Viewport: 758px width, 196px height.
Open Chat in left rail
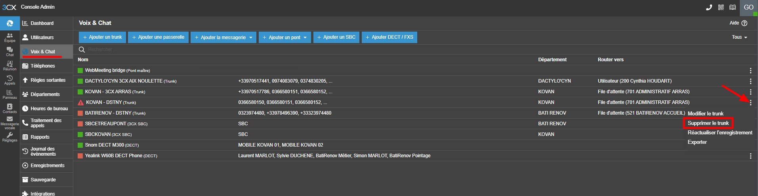[x=10, y=52]
